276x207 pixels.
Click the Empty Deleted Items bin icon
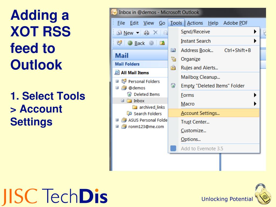[x=173, y=86]
